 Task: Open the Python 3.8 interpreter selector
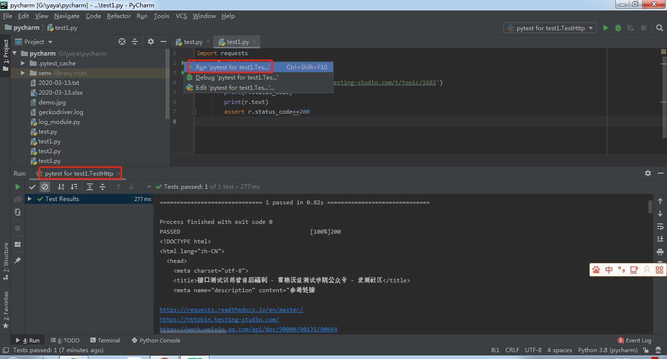pyautogui.click(x=607, y=350)
